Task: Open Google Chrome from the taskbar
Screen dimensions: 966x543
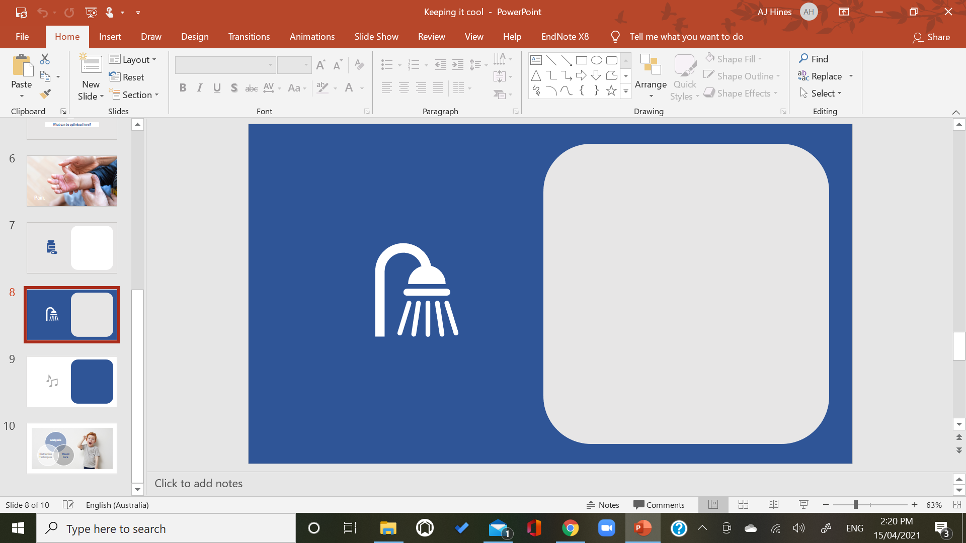Action: click(570, 528)
